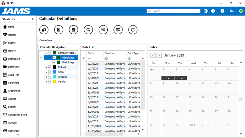Click the export file toolbar icon

(59, 30)
